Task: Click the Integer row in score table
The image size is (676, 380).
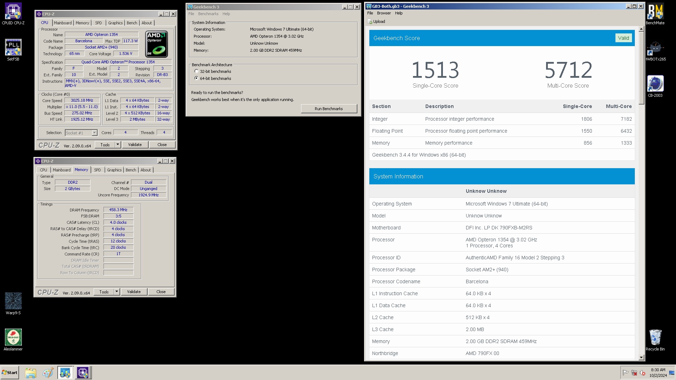Action: pyautogui.click(x=502, y=119)
